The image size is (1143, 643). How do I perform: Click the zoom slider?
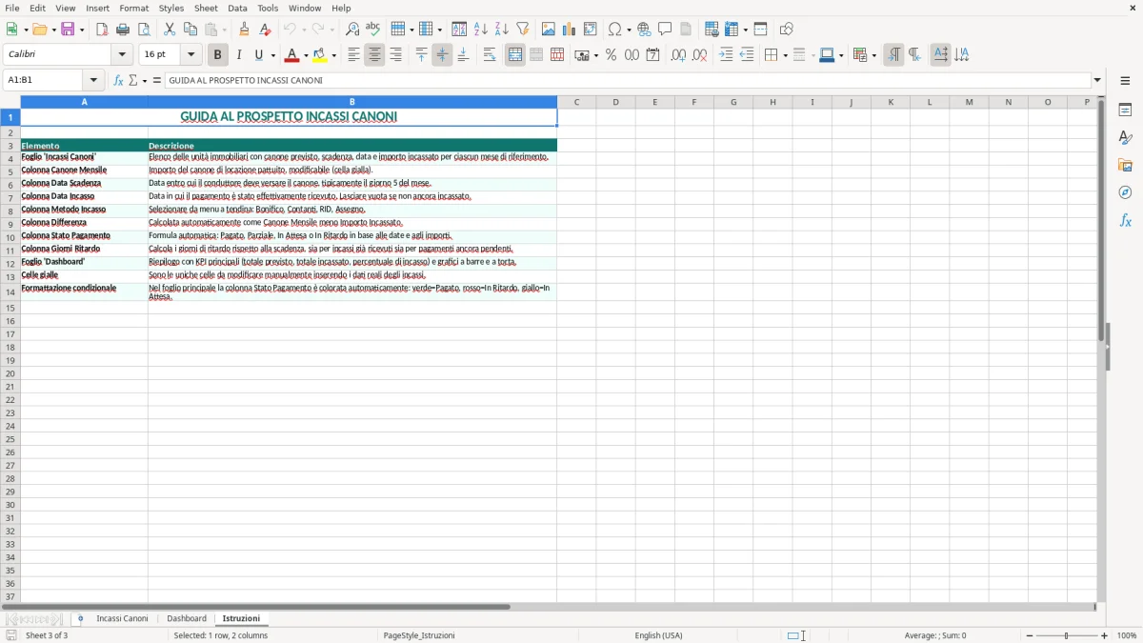tap(1067, 635)
